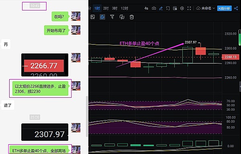Open the 2307.97 price image in chat
Image resolution: width=241 pixels, height=154 pixels.
pyautogui.click(x=45, y=132)
